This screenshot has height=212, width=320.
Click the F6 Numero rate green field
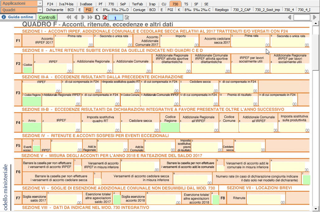[x=306, y=180]
